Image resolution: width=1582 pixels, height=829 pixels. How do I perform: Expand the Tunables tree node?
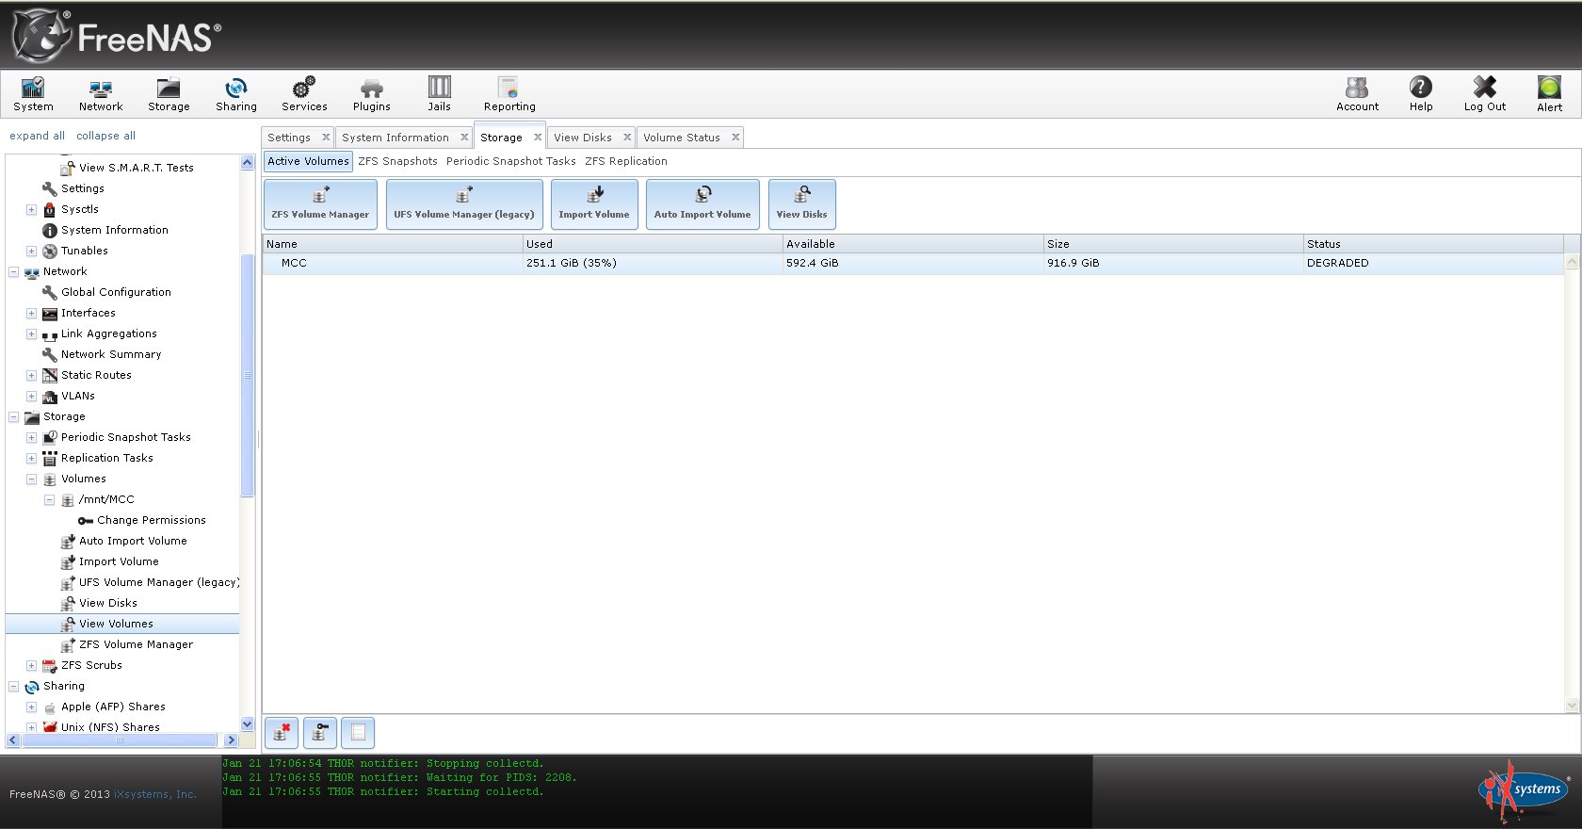tap(31, 251)
